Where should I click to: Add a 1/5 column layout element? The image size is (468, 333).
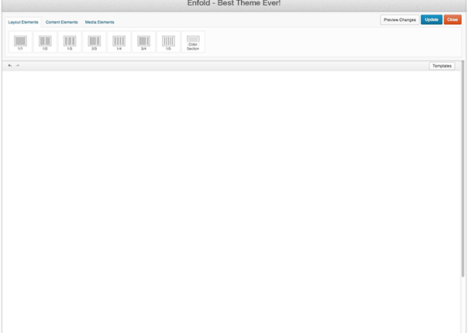pos(168,42)
